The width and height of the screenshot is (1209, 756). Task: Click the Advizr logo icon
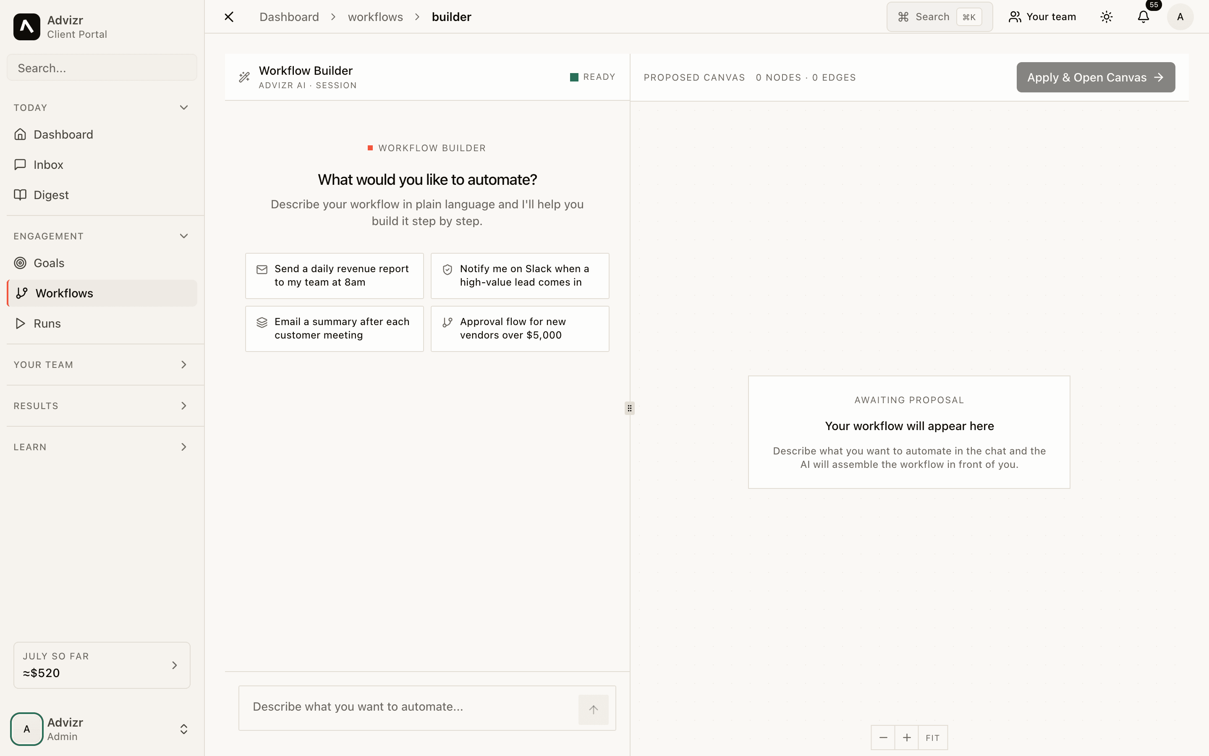(26, 27)
